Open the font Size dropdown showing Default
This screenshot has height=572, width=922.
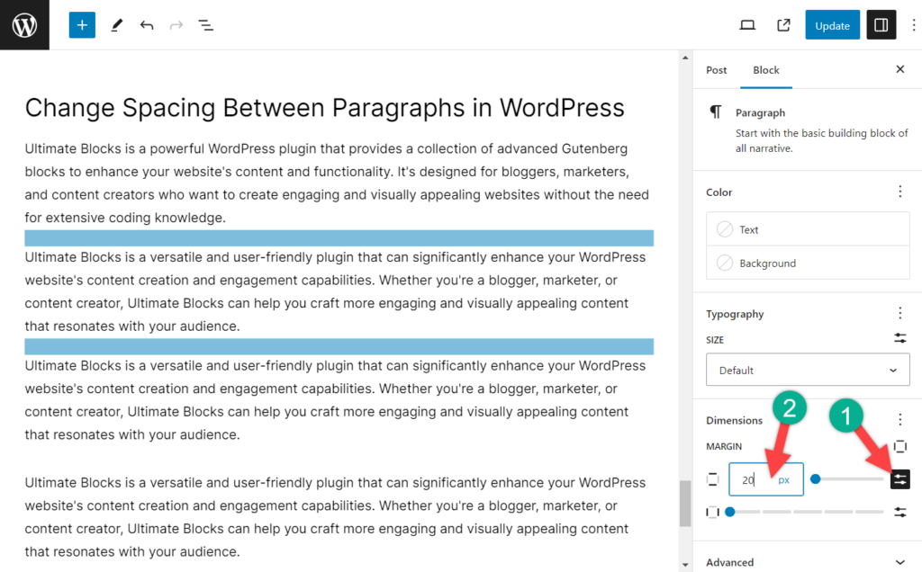[x=808, y=370]
